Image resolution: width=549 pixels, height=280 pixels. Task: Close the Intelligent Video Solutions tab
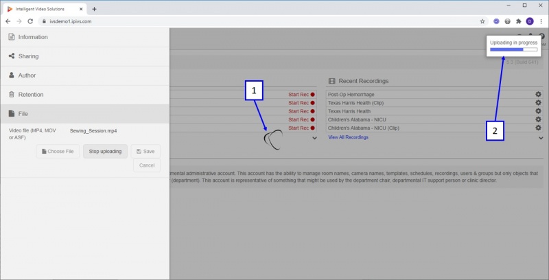click(x=81, y=9)
